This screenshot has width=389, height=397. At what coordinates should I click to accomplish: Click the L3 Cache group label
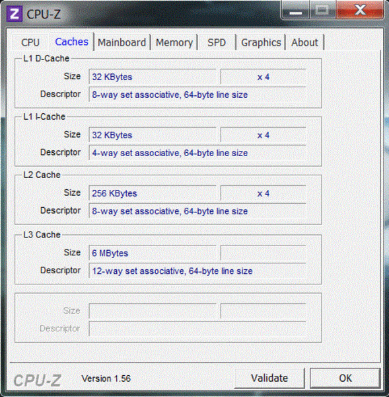coord(42,235)
